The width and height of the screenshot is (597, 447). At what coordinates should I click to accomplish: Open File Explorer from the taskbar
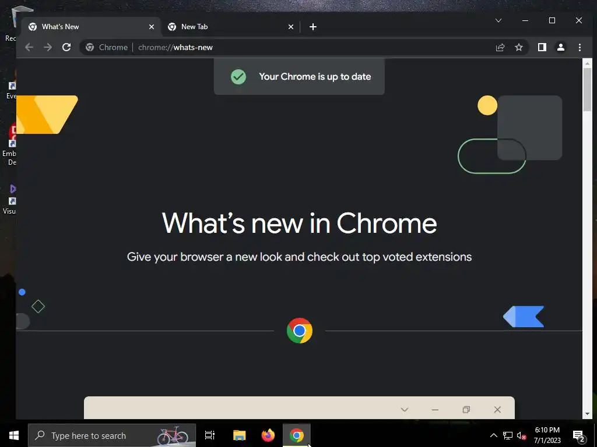pyautogui.click(x=240, y=435)
